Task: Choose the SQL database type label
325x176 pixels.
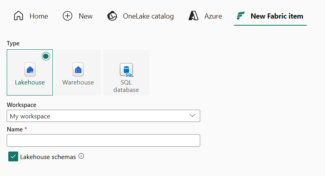Action: coord(126,86)
